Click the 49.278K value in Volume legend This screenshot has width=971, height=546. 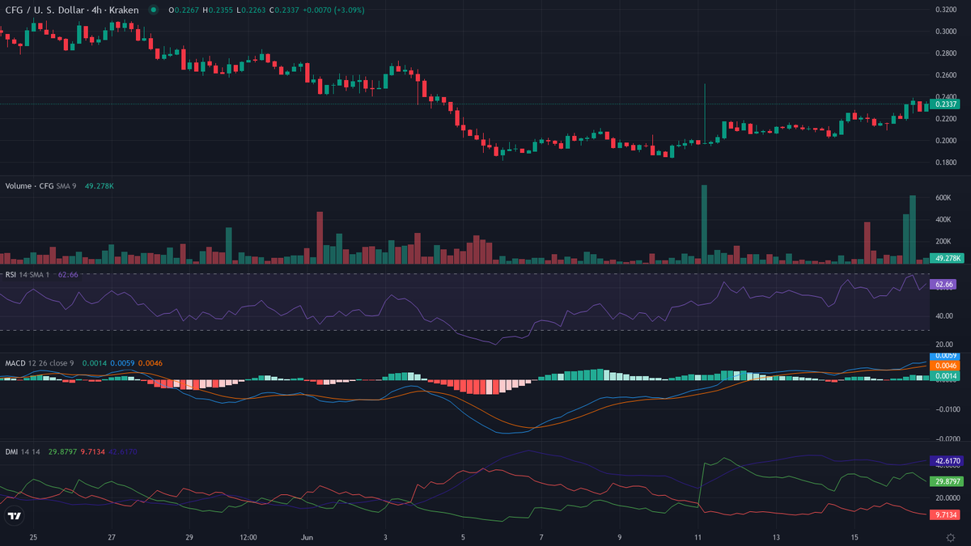[101, 186]
